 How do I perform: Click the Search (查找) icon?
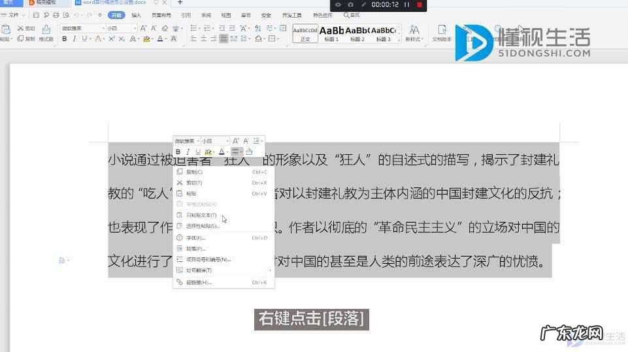pos(351,15)
